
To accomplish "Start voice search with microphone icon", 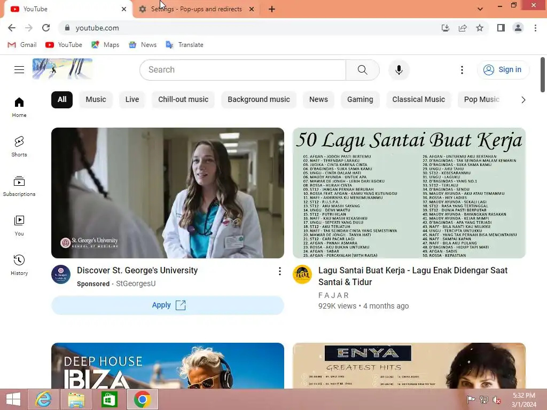I will tap(398, 70).
